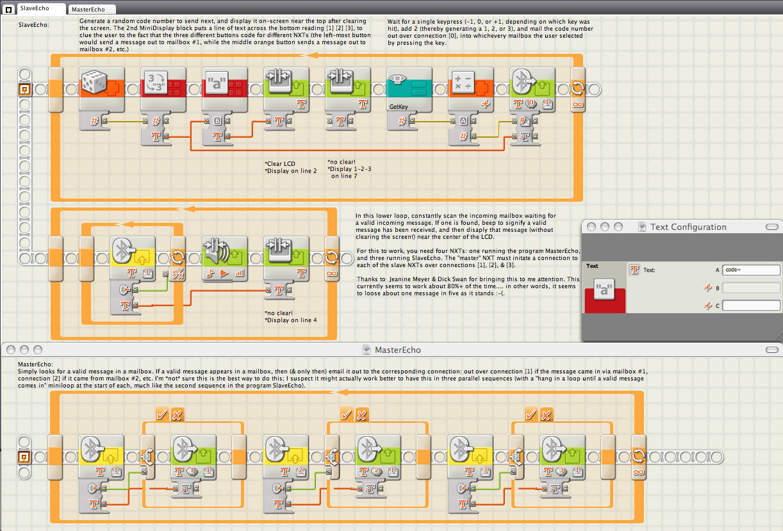
Task: Click the lower outer loop's infinity end
Action: coord(331,257)
